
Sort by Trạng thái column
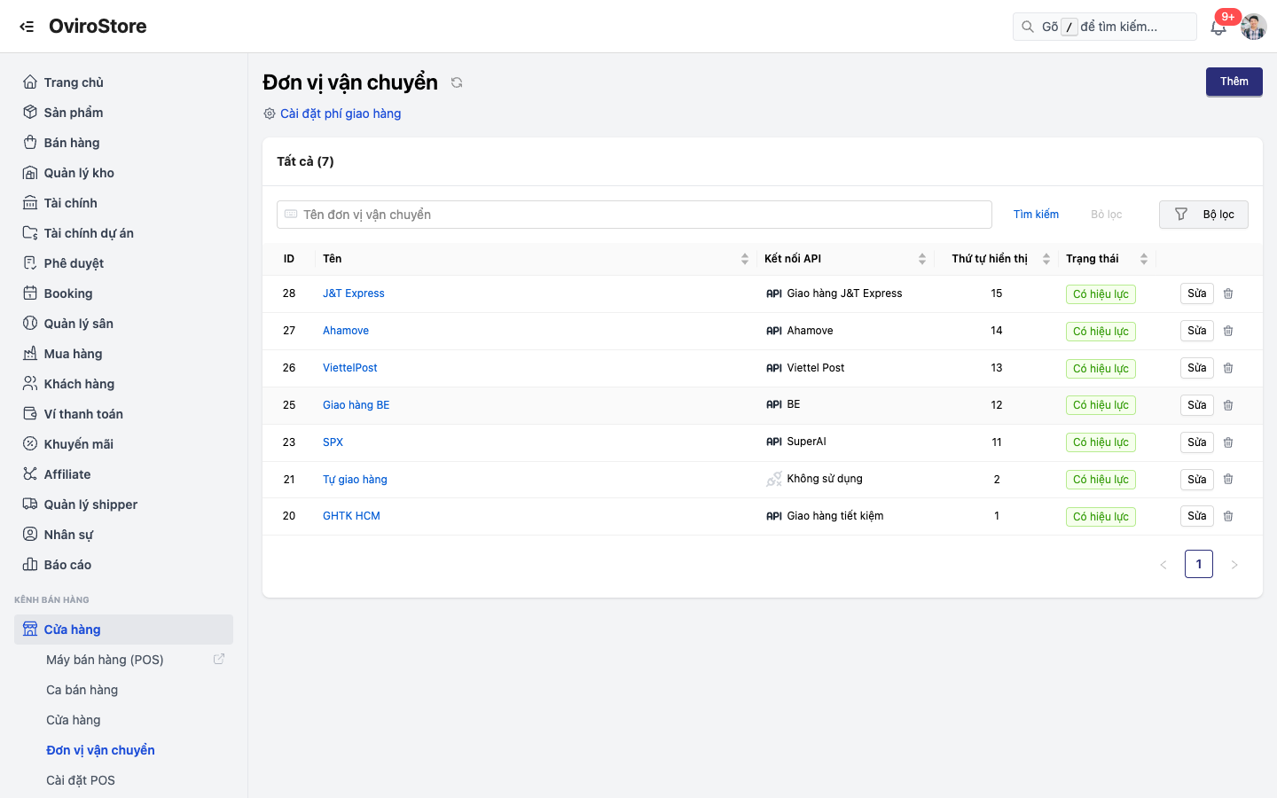pyautogui.click(x=1144, y=259)
